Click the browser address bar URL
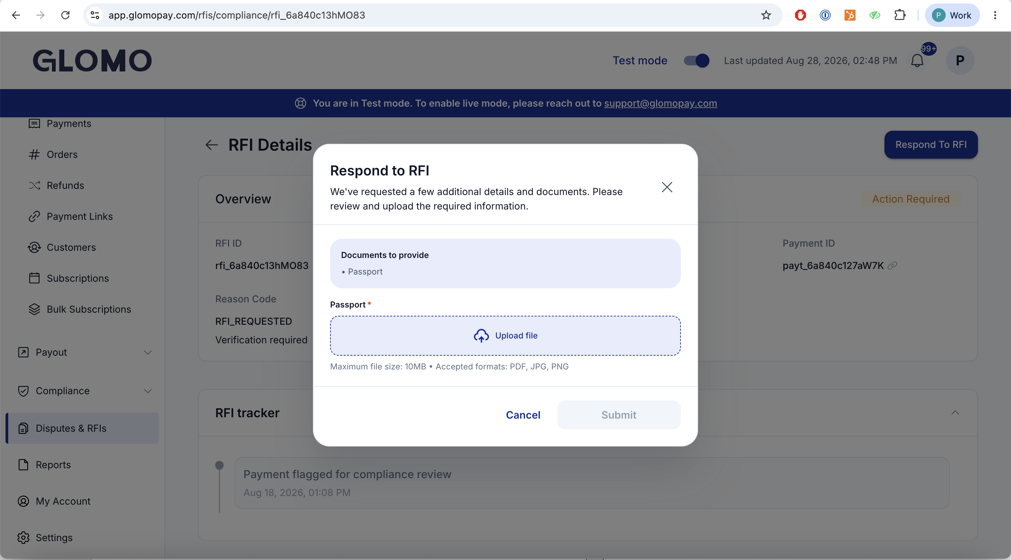The height and width of the screenshot is (560, 1011). [237, 15]
